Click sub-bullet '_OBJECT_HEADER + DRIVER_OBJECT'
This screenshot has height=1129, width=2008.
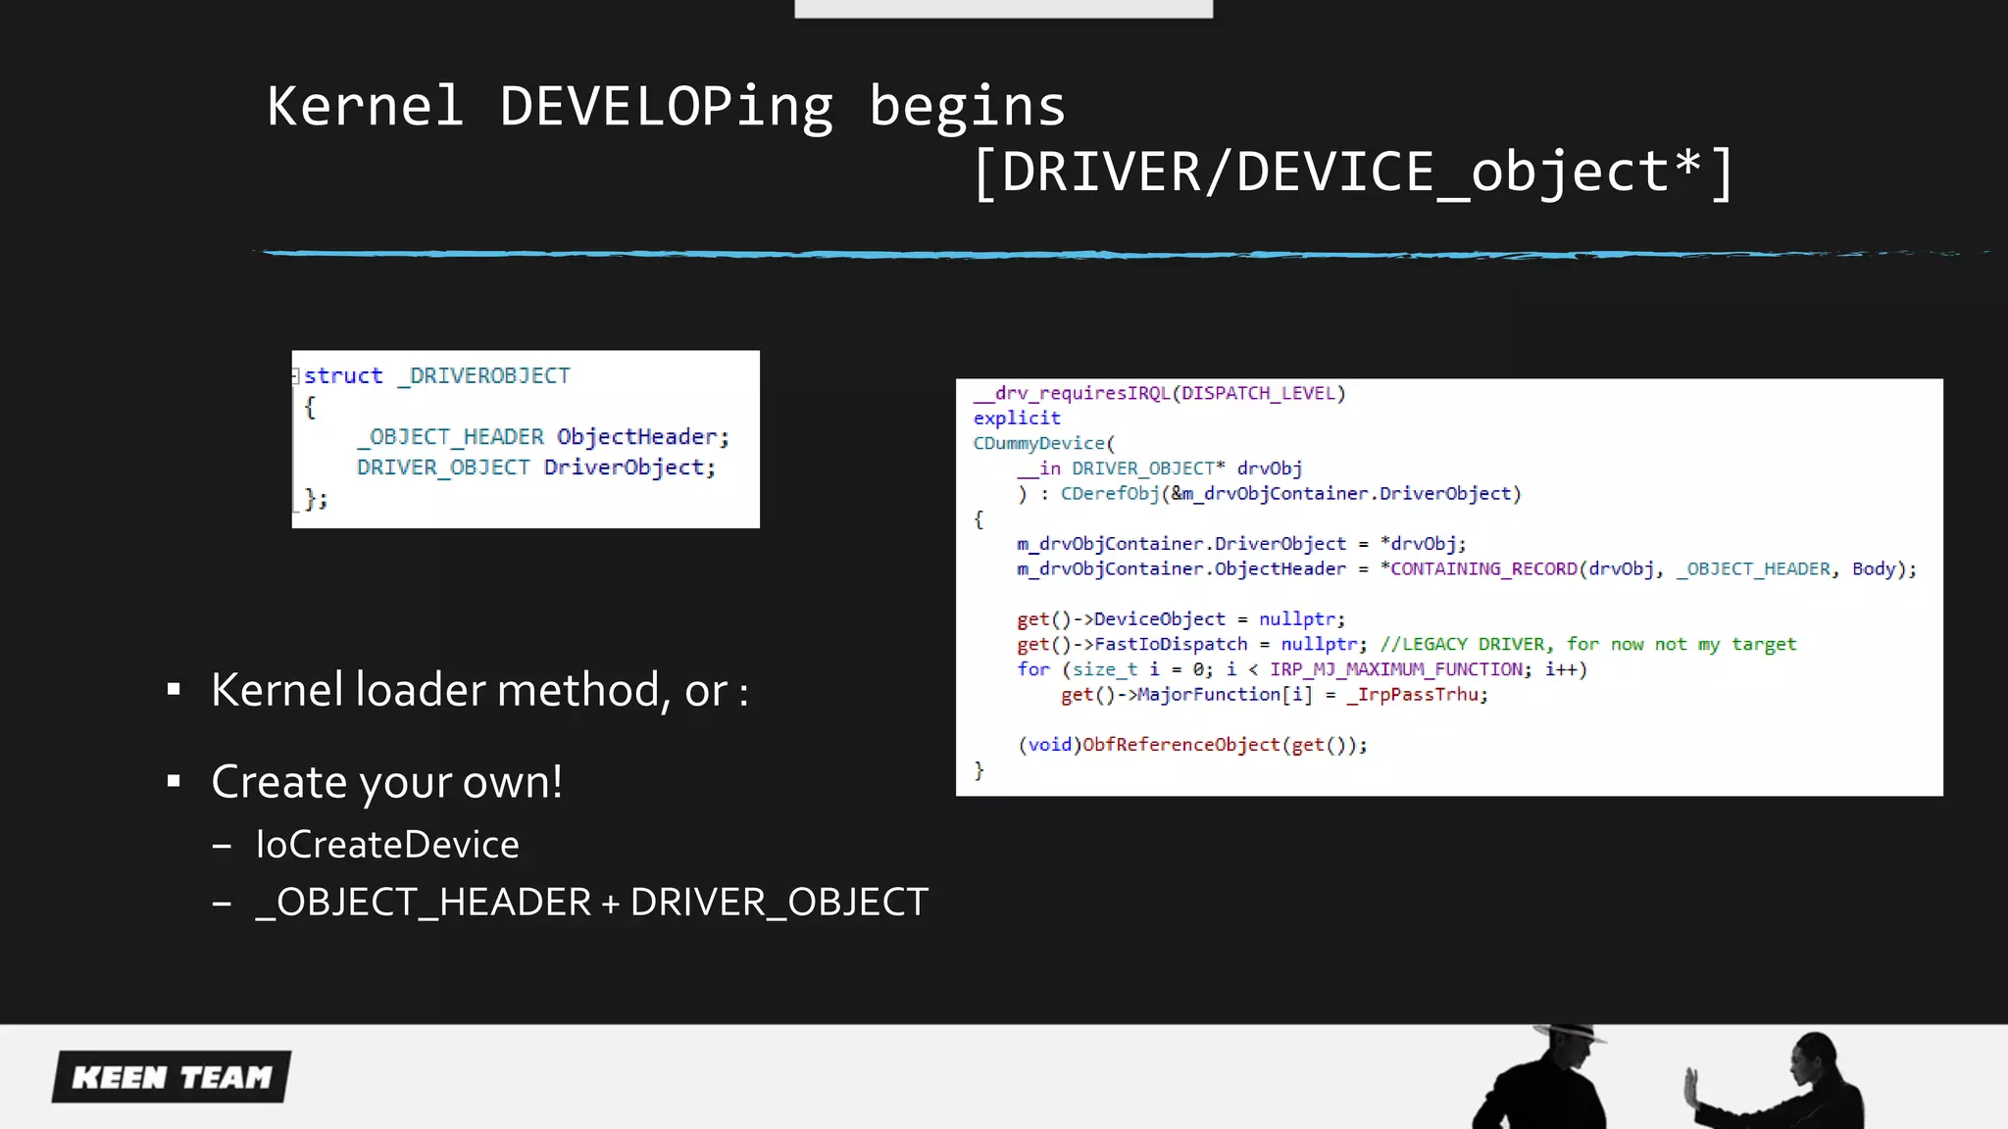click(x=591, y=902)
